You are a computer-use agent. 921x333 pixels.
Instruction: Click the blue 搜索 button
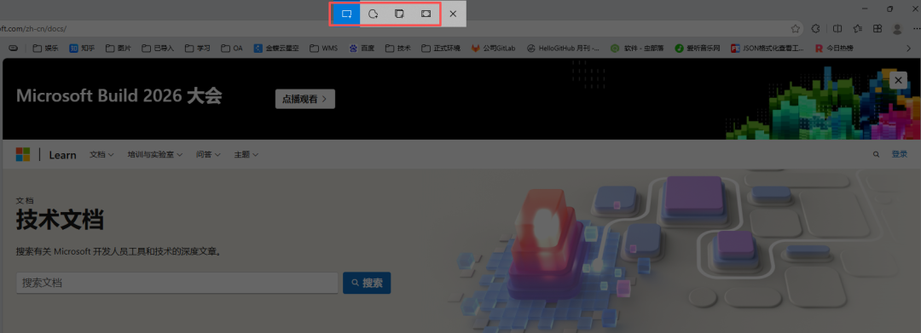click(x=367, y=283)
